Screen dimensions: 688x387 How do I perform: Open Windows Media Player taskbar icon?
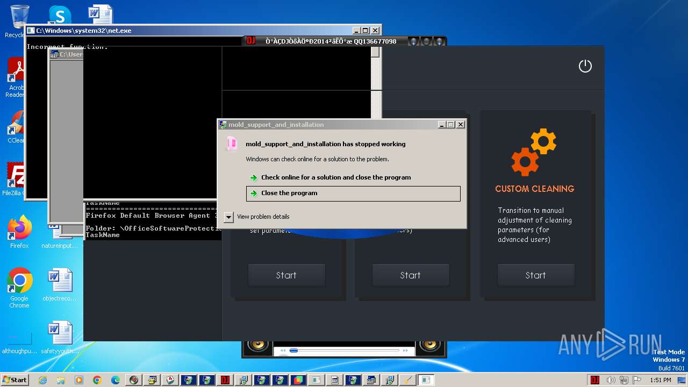[79, 380]
